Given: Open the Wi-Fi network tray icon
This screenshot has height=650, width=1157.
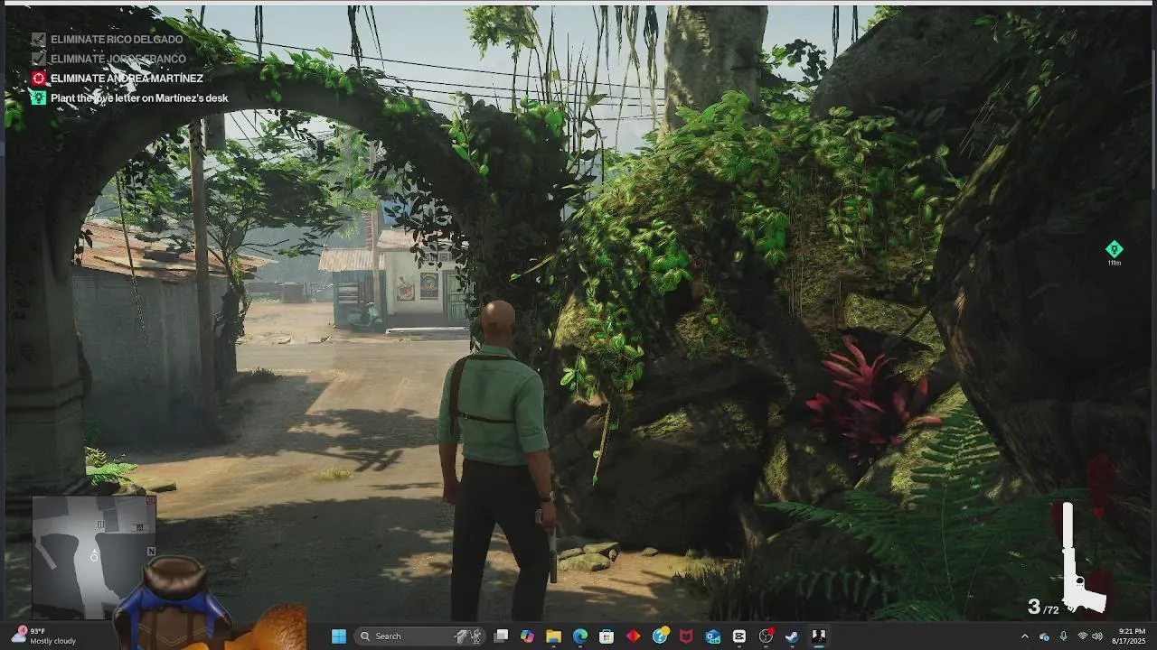Looking at the screenshot, I should coord(1082,636).
